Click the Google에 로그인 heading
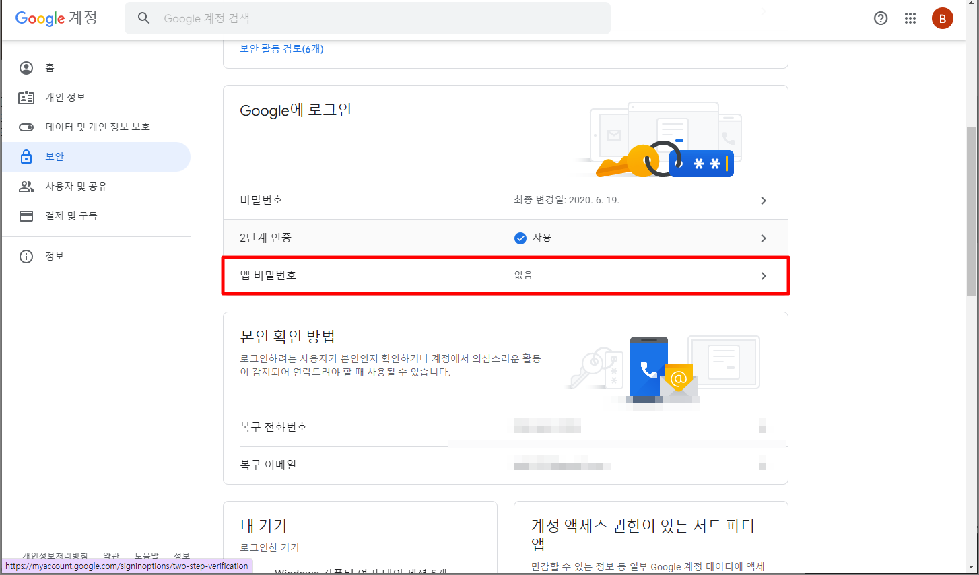The height and width of the screenshot is (575, 979). click(x=296, y=110)
